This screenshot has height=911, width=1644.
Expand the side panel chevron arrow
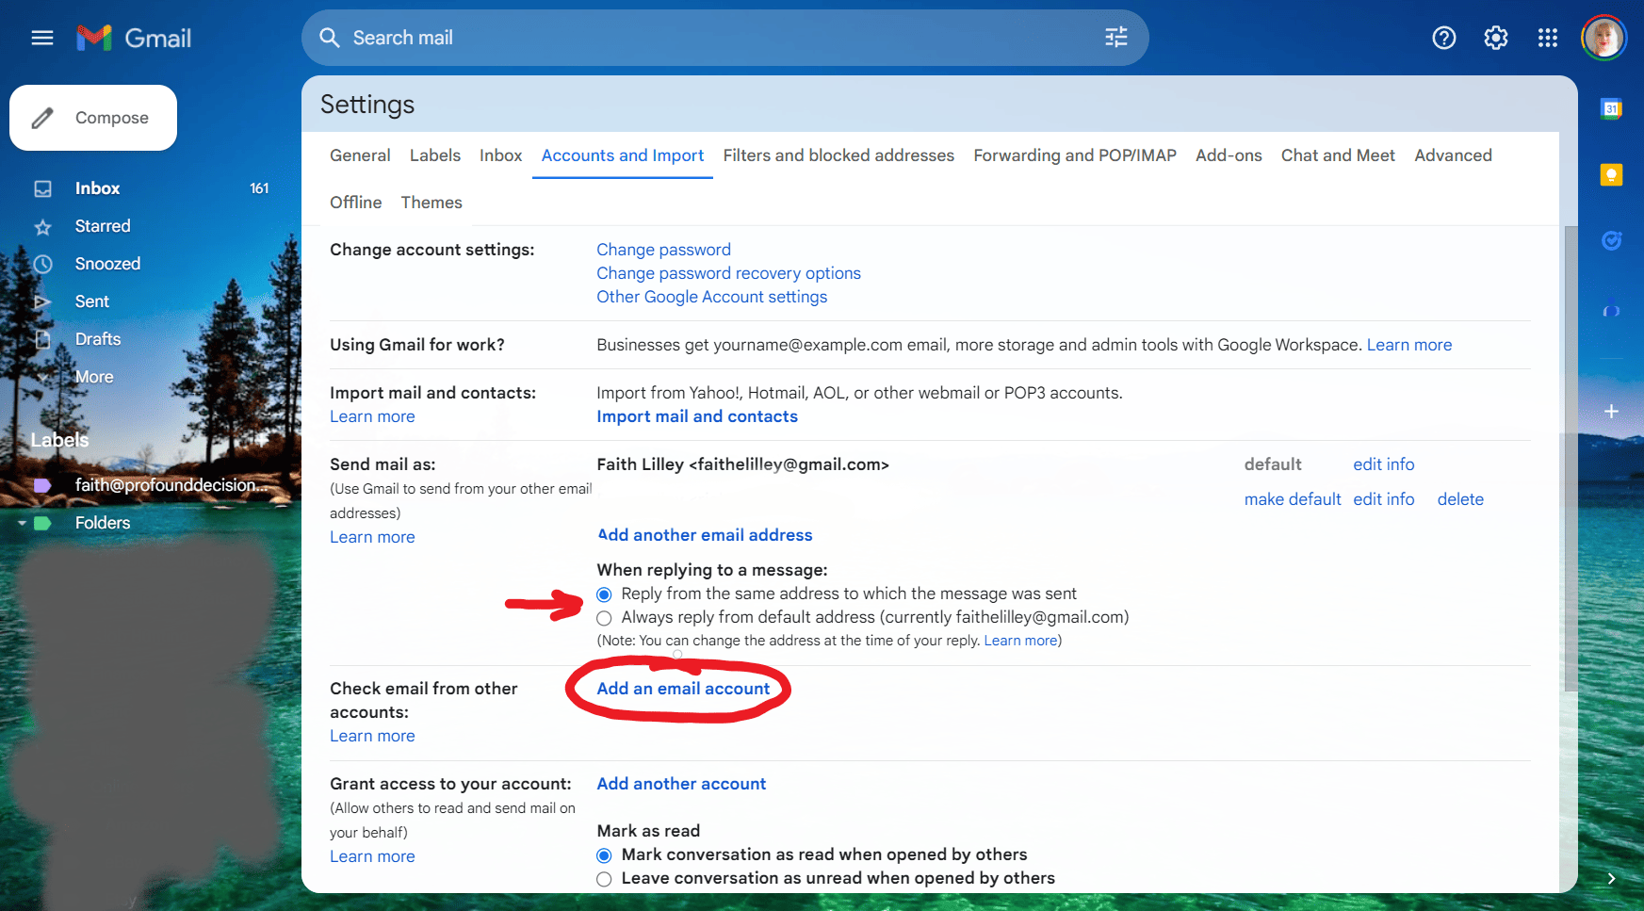[1611, 878]
